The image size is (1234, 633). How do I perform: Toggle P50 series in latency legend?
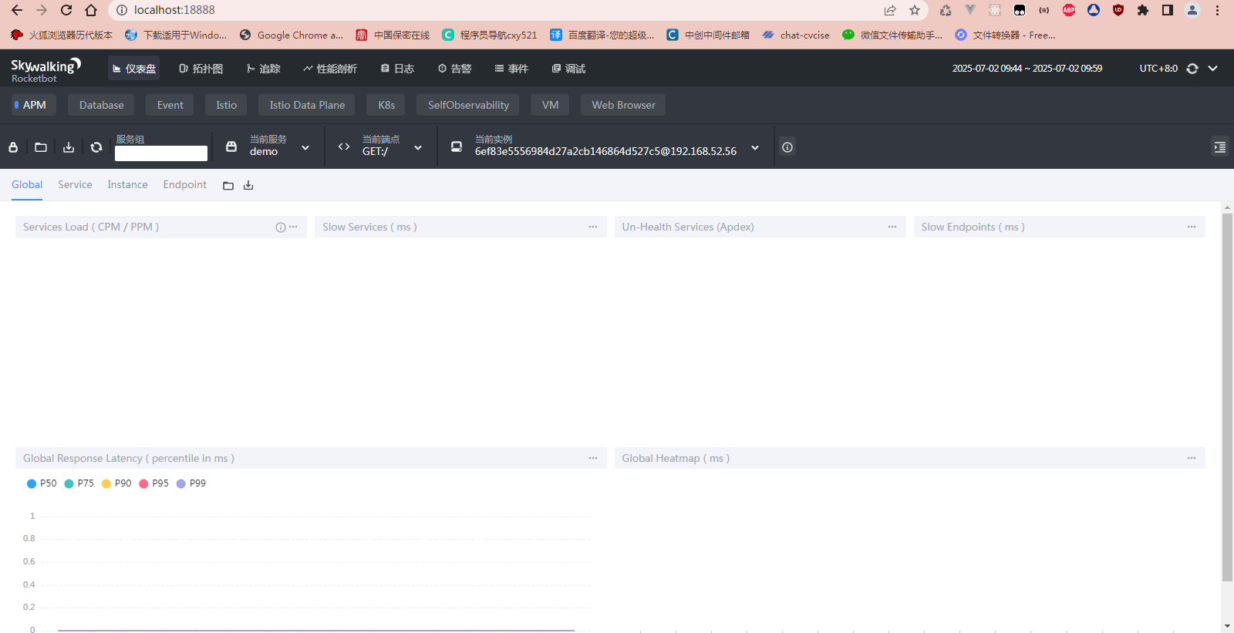[x=42, y=483]
